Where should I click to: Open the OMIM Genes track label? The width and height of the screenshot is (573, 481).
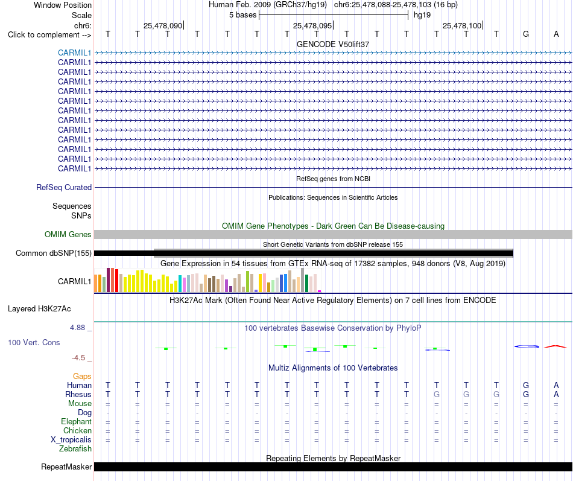coord(68,234)
